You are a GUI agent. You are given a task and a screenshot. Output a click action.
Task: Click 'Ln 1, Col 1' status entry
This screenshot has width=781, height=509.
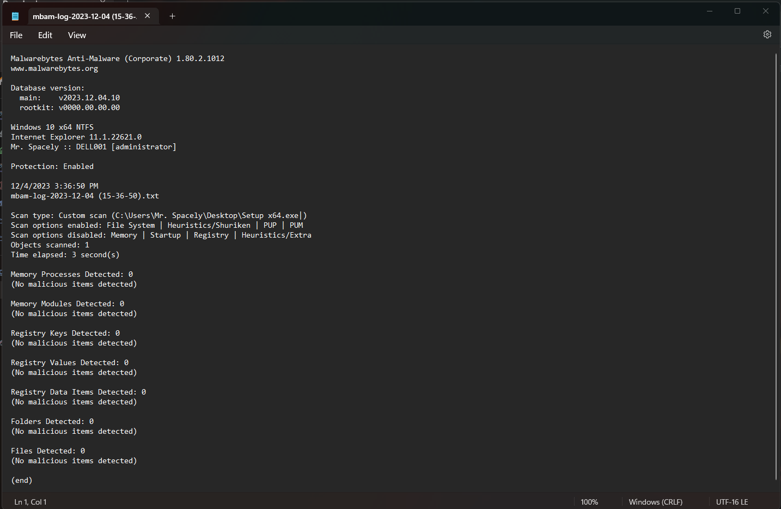pos(30,502)
